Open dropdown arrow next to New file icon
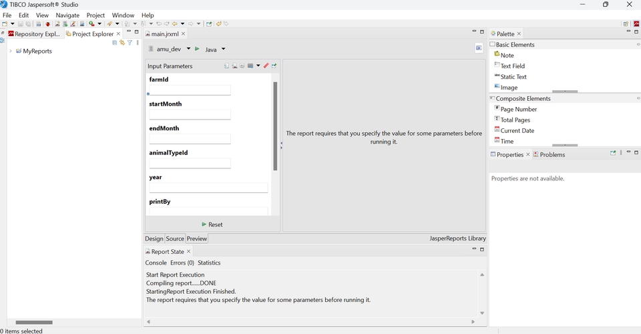 click(12, 23)
